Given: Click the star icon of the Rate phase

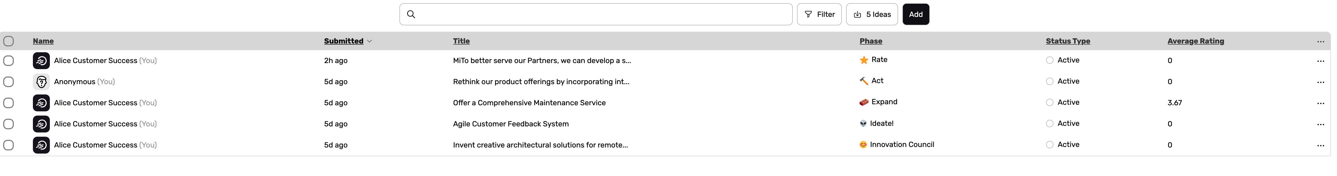Looking at the screenshot, I should (864, 60).
